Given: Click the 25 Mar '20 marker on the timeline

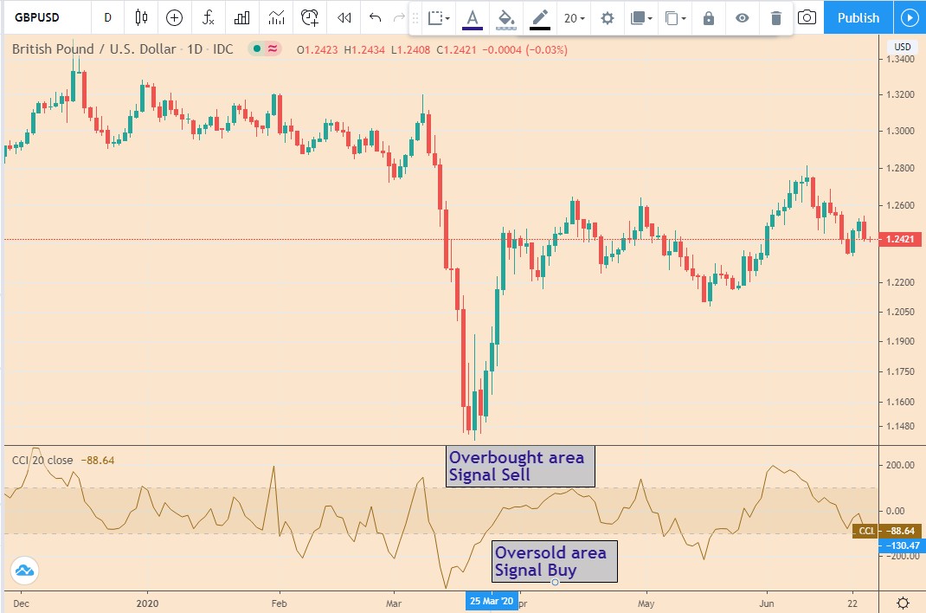Looking at the screenshot, I should [x=492, y=600].
